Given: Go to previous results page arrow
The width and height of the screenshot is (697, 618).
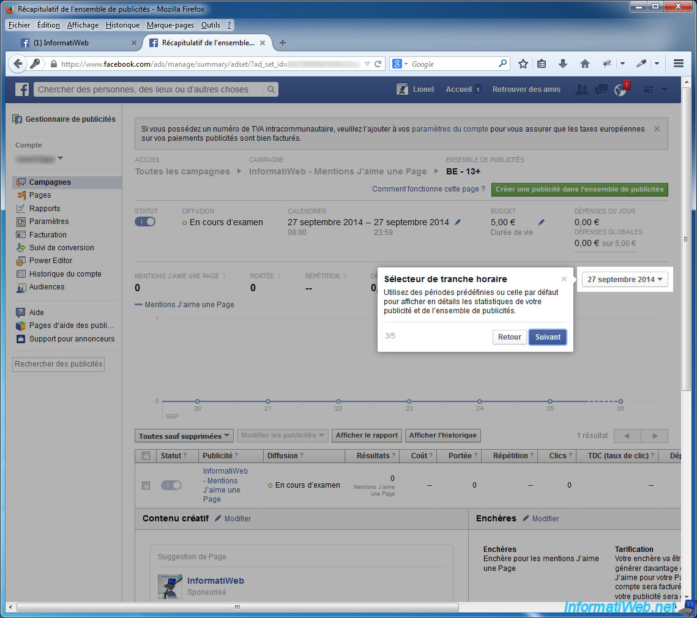Looking at the screenshot, I should tap(627, 436).
